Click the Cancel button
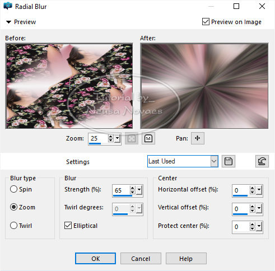Screen dimensions: 275x271 (x=141, y=259)
